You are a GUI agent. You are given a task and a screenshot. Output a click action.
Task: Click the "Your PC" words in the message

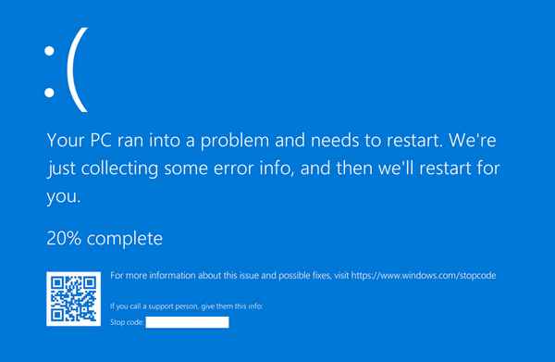tap(80, 141)
